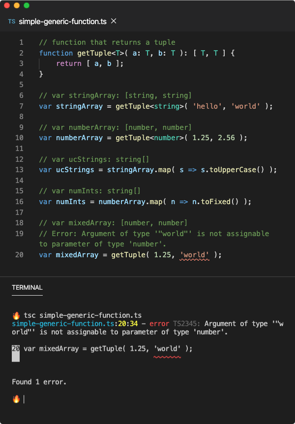Viewport: 295px width, 424px height.
Task: Click the numberArray variable on line 10
Action: coord(80,138)
